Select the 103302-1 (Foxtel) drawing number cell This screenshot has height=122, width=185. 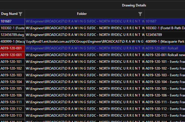coord(12,28)
